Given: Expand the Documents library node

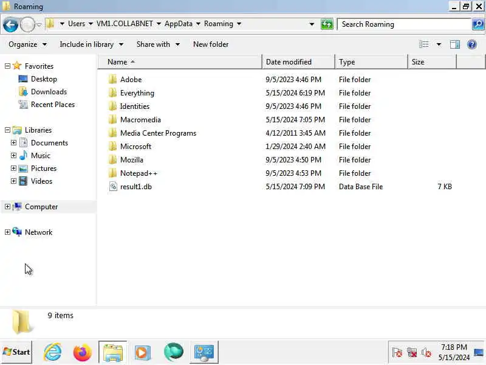Looking at the screenshot, I should 13,142.
